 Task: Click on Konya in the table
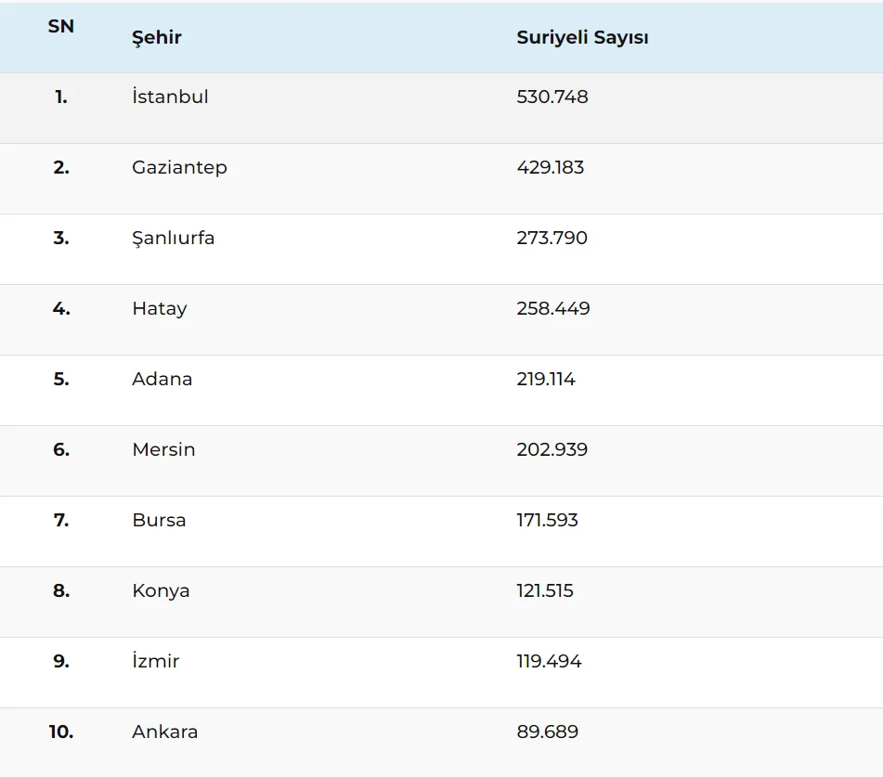coord(161,591)
